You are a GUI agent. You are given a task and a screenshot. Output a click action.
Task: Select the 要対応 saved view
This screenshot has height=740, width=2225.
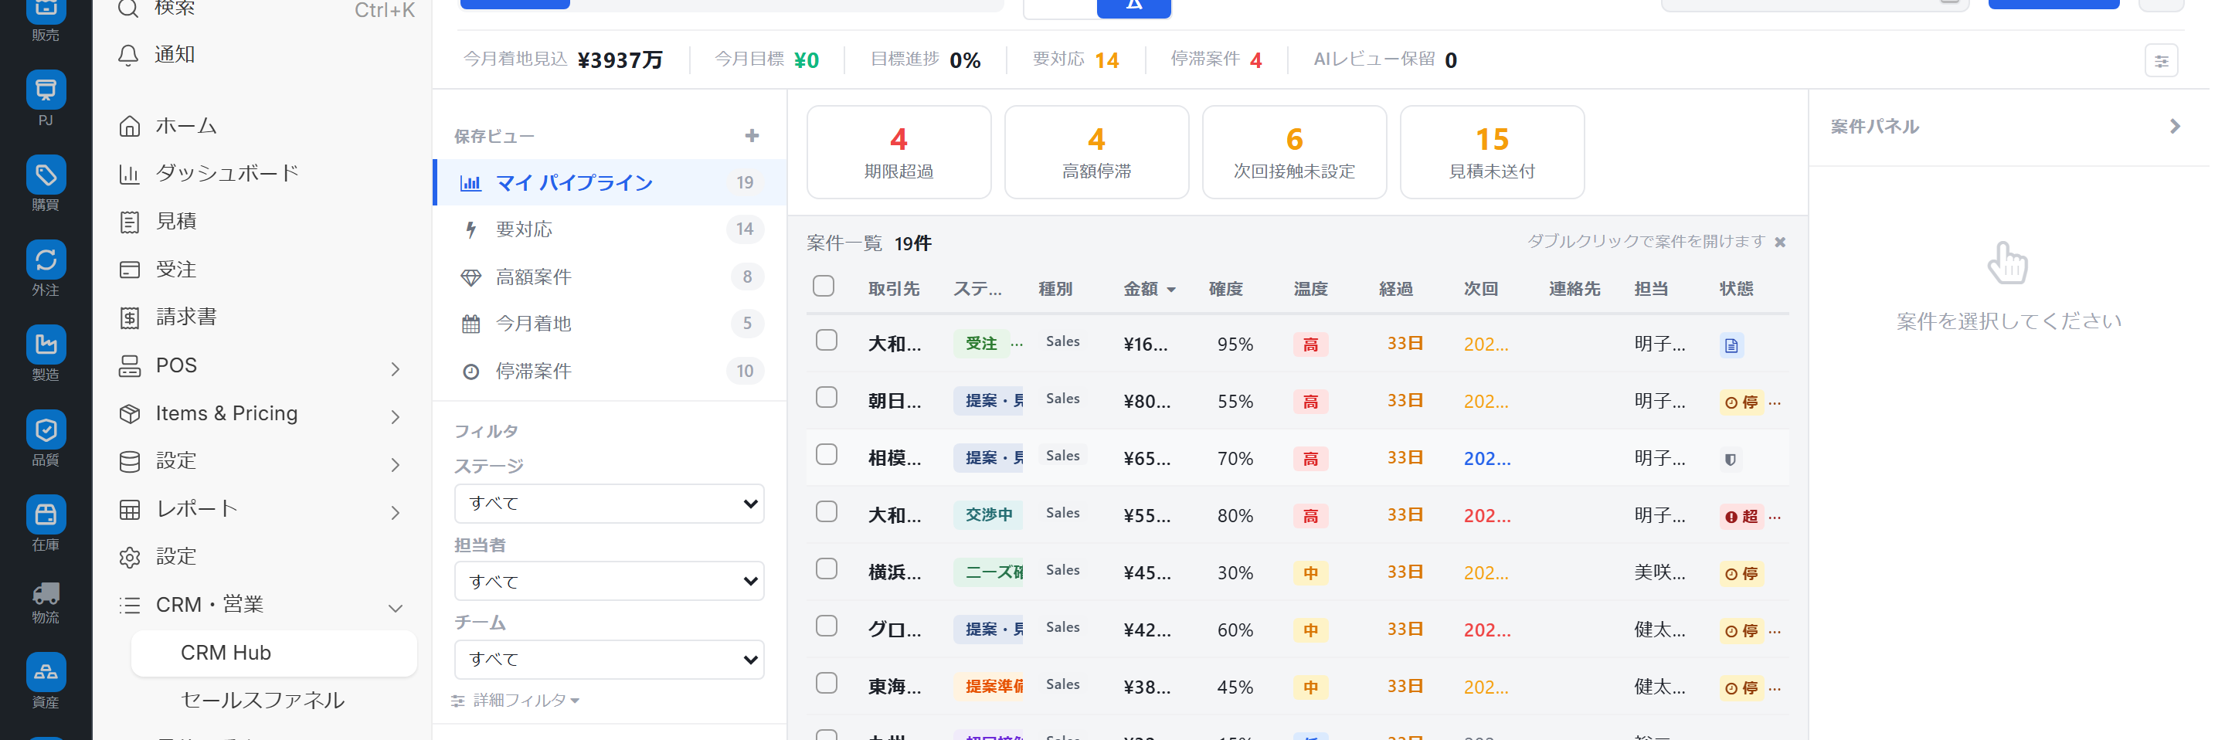[x=524, y=229]
